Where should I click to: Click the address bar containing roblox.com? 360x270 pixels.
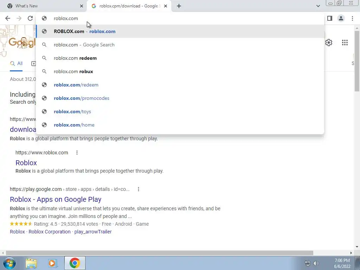tap(180, 18)
